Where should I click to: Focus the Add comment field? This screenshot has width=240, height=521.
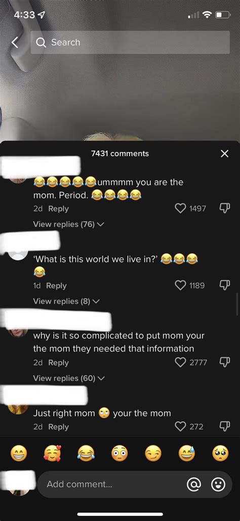pyautogui.click(x=113, y=484)
